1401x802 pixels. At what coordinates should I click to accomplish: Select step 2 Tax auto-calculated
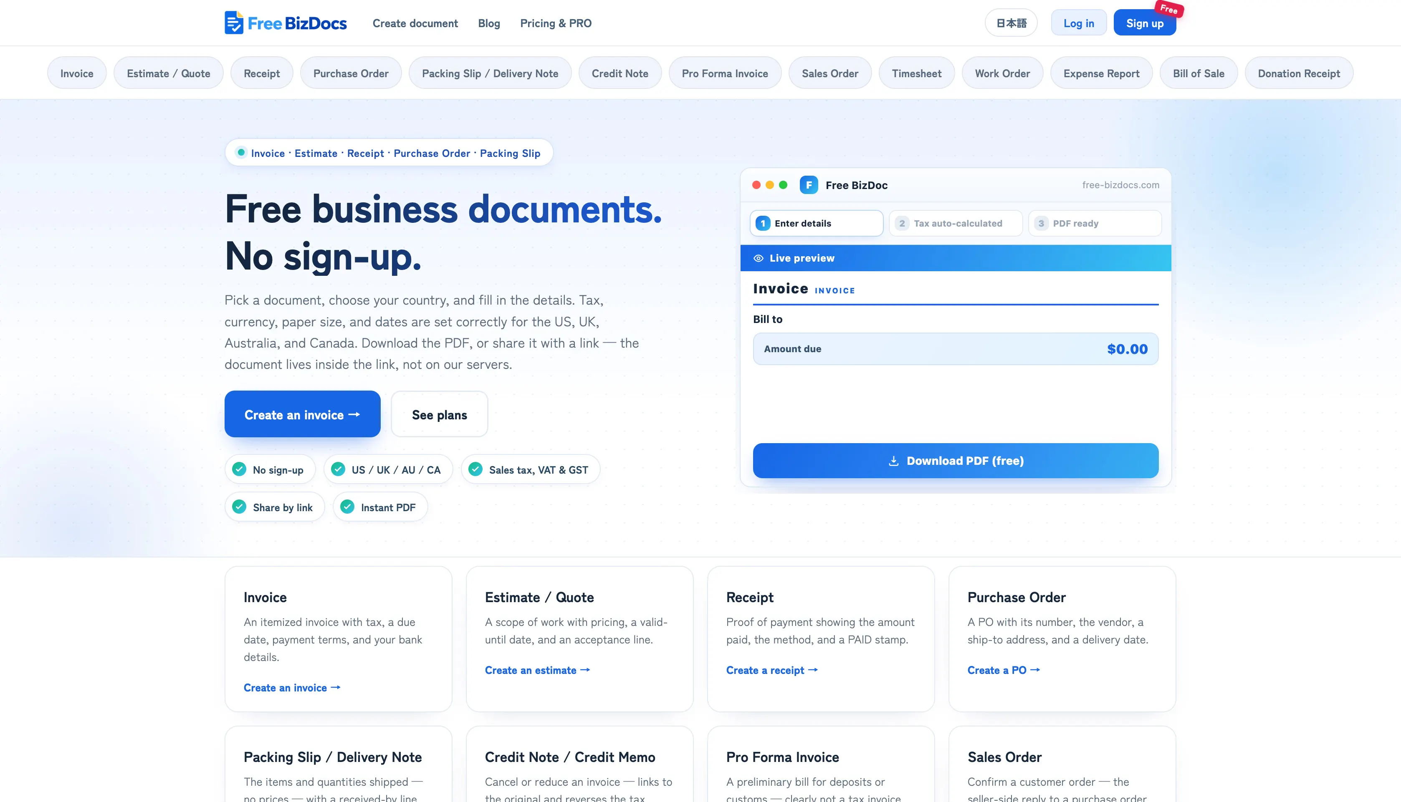[955, 223]
